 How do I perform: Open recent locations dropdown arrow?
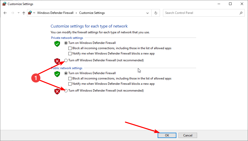[x=18, y=13]
